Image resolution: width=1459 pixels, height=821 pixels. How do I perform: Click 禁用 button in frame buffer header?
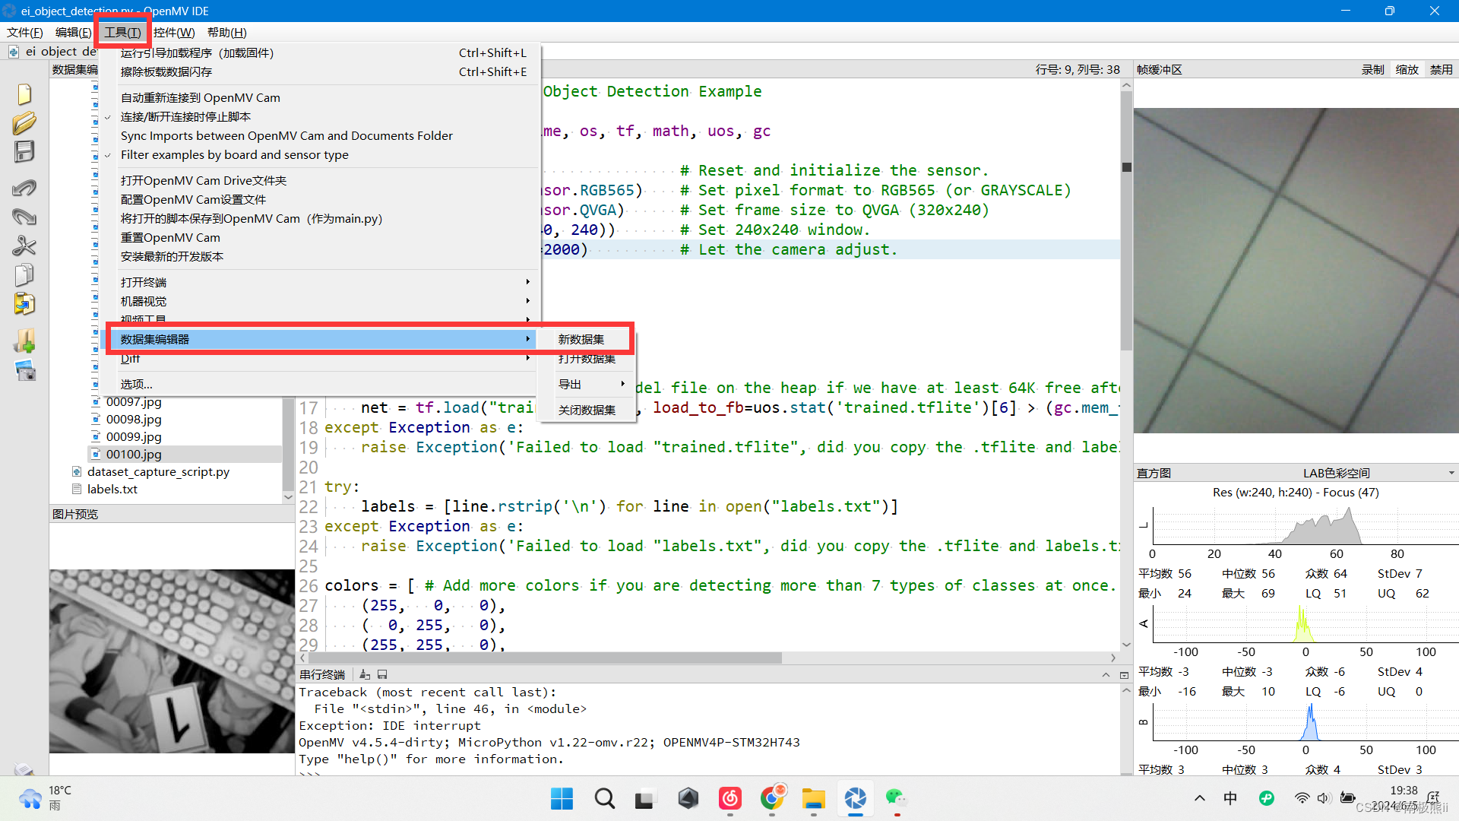coord(1441,69)
